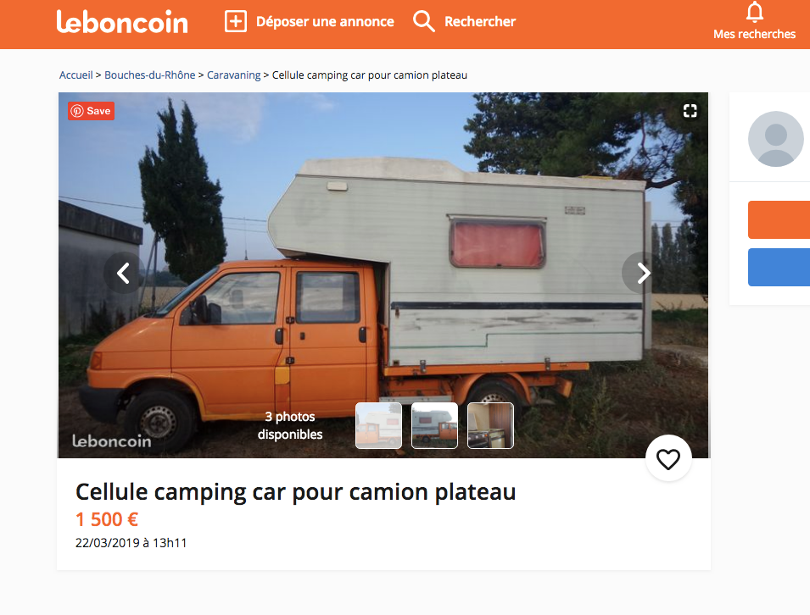The image size is (810, 615).
Task: Click the blue button in seller sidebar
Action: coord(779,267)
